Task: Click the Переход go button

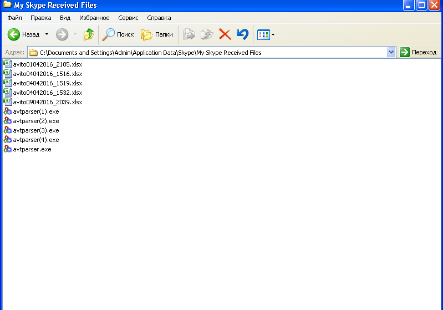Action: (x=418, y=52)
